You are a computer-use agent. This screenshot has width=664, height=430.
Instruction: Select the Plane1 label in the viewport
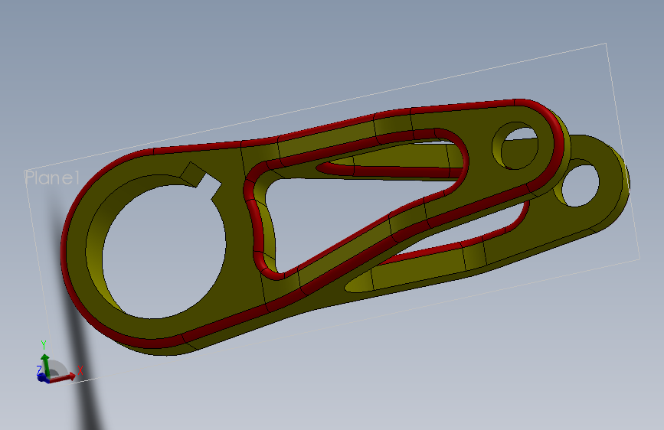52,178
